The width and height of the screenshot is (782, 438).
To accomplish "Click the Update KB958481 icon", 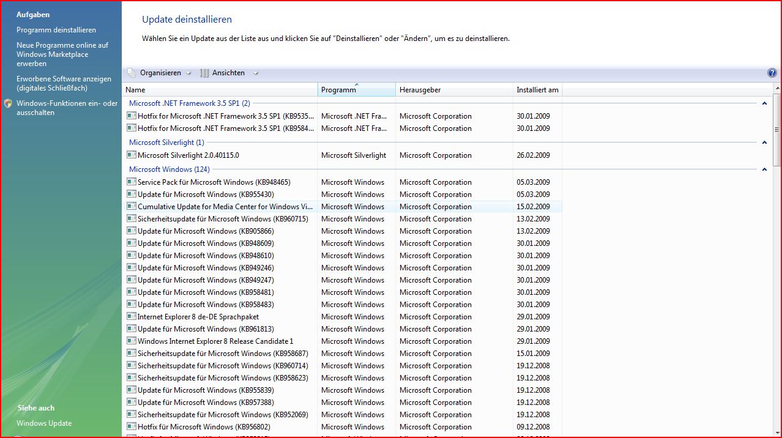I will click(x=131, y=292).
